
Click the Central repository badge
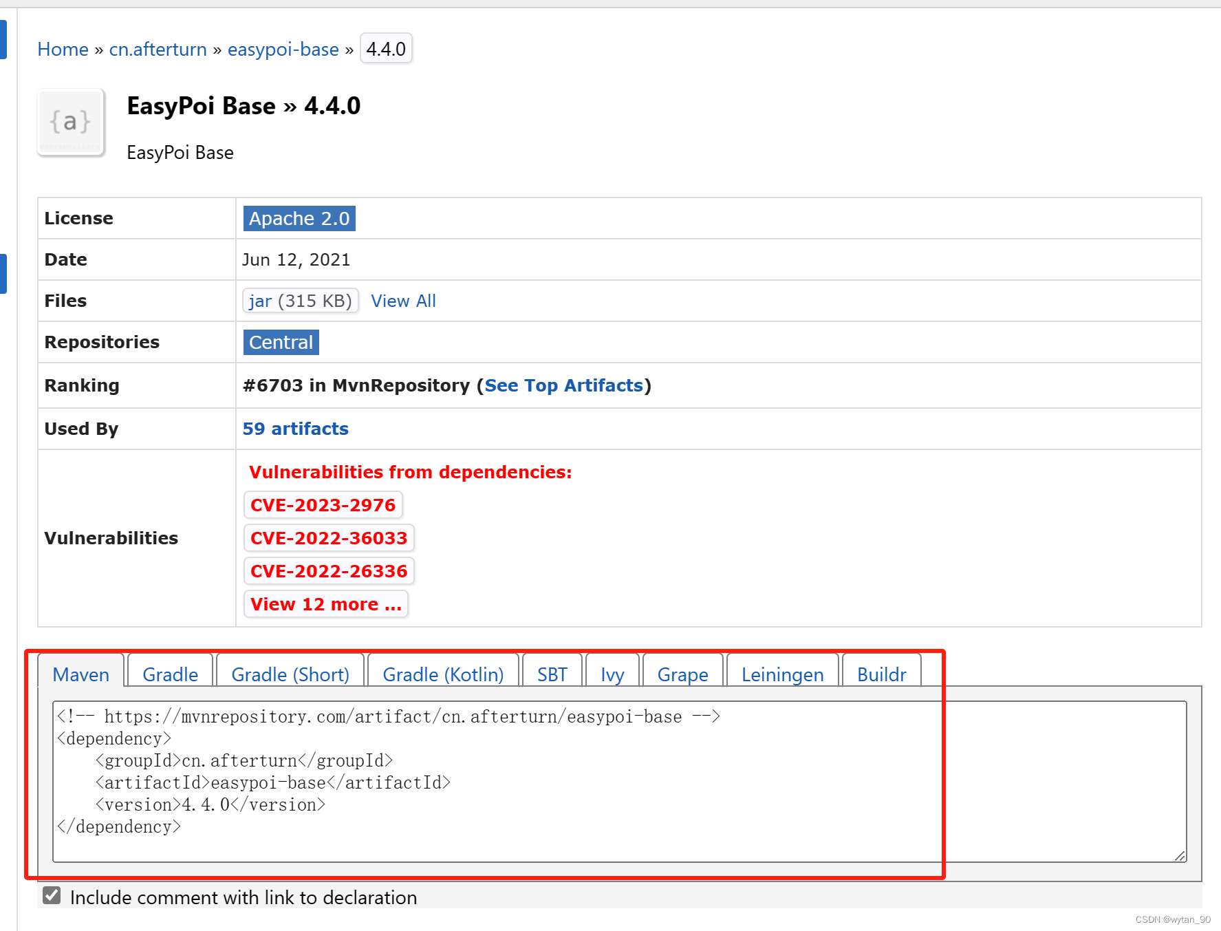point(281,342)
